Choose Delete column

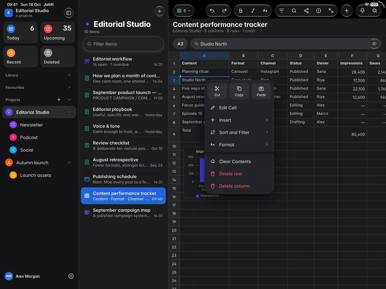[x=239, y=186]
